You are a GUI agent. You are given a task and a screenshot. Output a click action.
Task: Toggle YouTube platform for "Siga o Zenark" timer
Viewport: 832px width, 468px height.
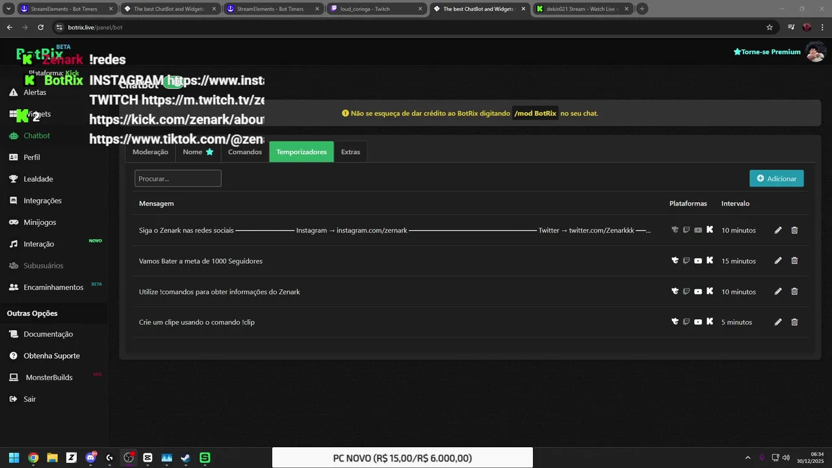[698, 230]
